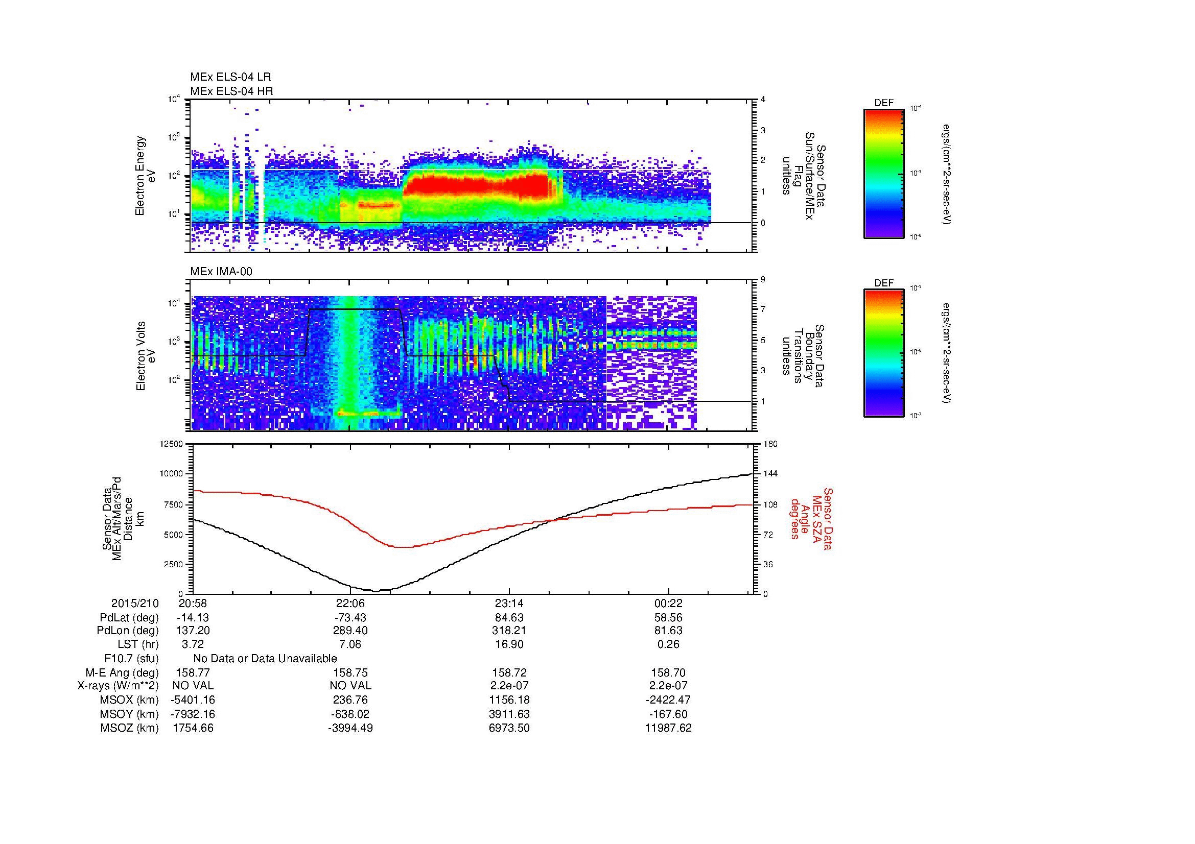
Task: Click PdLat value '58.56'
Action: tap(668, 618)
